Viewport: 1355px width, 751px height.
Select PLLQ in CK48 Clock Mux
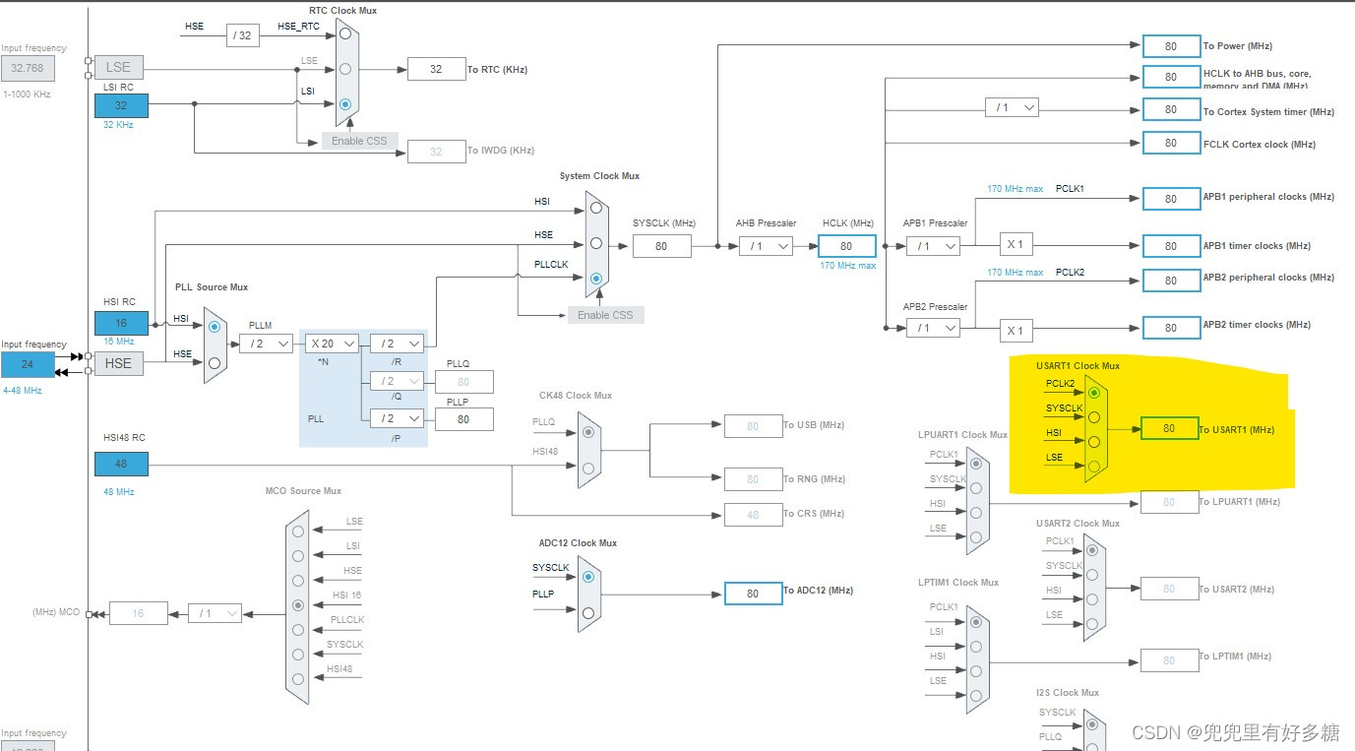(x=587, y=431)
